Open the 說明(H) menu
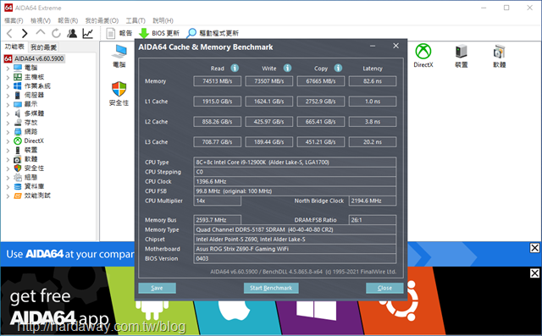The width and height of the screenshot is (542, 336). coord(163,20)
